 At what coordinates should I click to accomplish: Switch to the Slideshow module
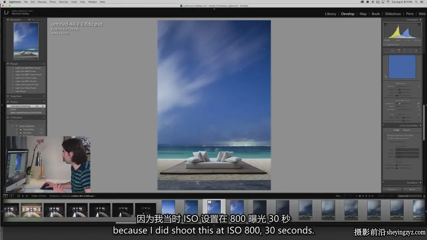point(393,14)
